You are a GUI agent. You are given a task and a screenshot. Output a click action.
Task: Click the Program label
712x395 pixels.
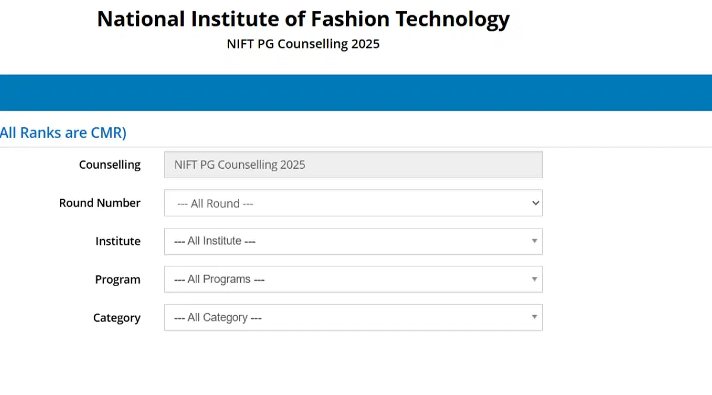pos(117,280)
